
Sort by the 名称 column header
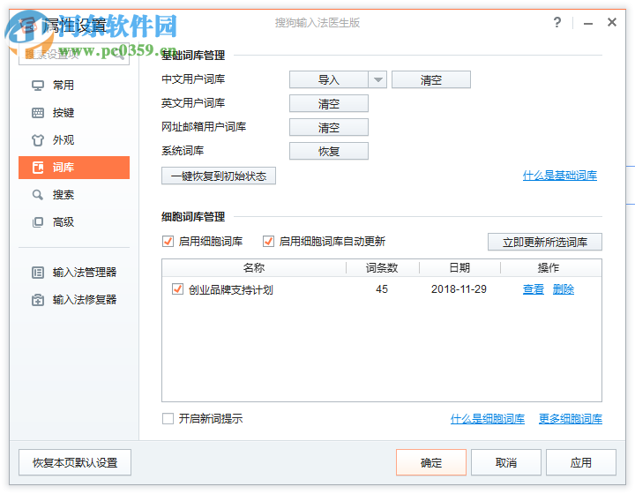tap(254, 268)
